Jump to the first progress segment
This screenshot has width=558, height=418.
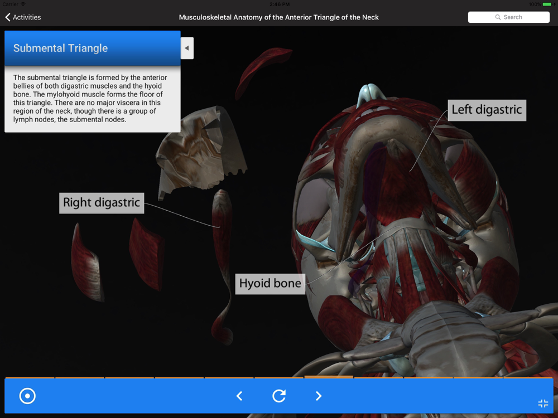click(30, 377)
